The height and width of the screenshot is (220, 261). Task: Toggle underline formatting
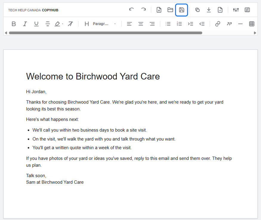(36, 24)
